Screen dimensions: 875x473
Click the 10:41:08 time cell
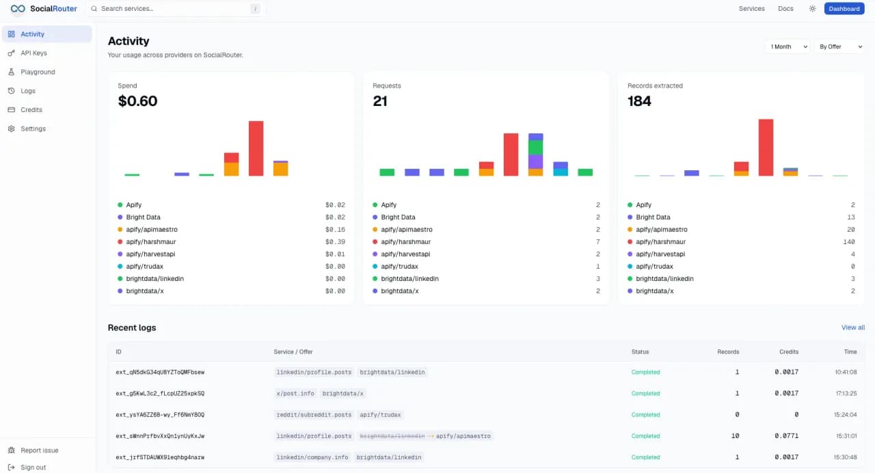(x=846, y=373)
